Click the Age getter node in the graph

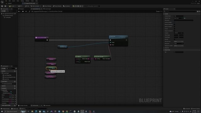pyautogui.click(x=51, y=68)
